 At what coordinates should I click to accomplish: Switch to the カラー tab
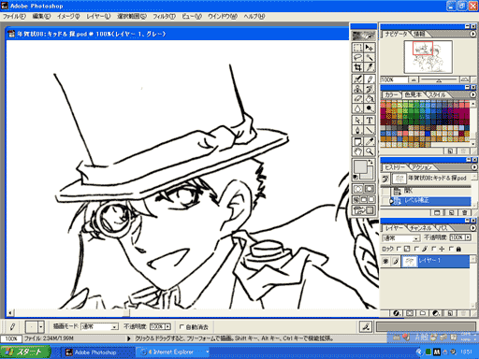(x=392, y=94)
